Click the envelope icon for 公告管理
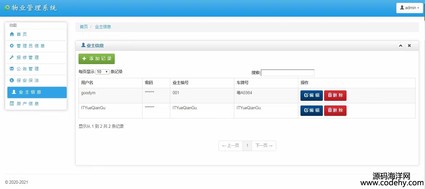Viewport: 425px width, 189px height. (12, 69)
